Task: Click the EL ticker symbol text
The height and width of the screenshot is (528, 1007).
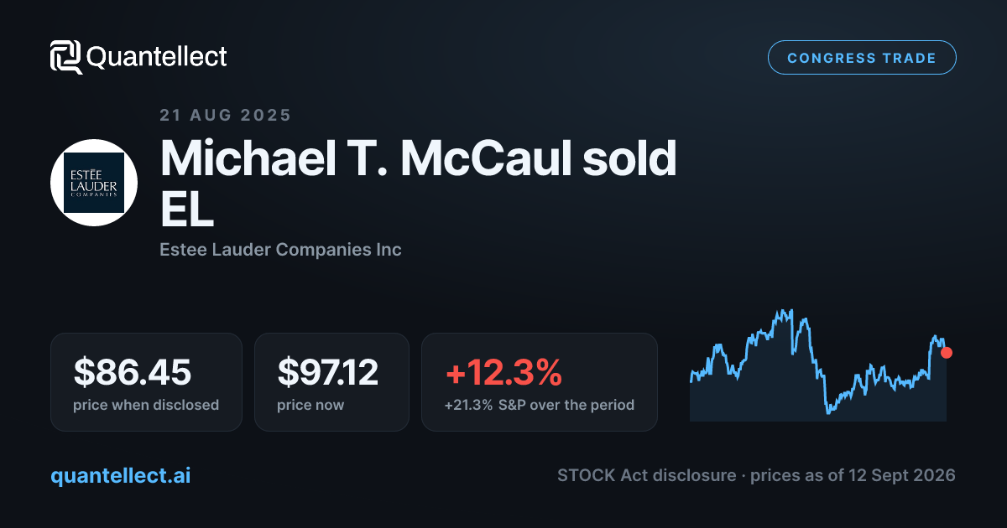Action: coord(186,209)
